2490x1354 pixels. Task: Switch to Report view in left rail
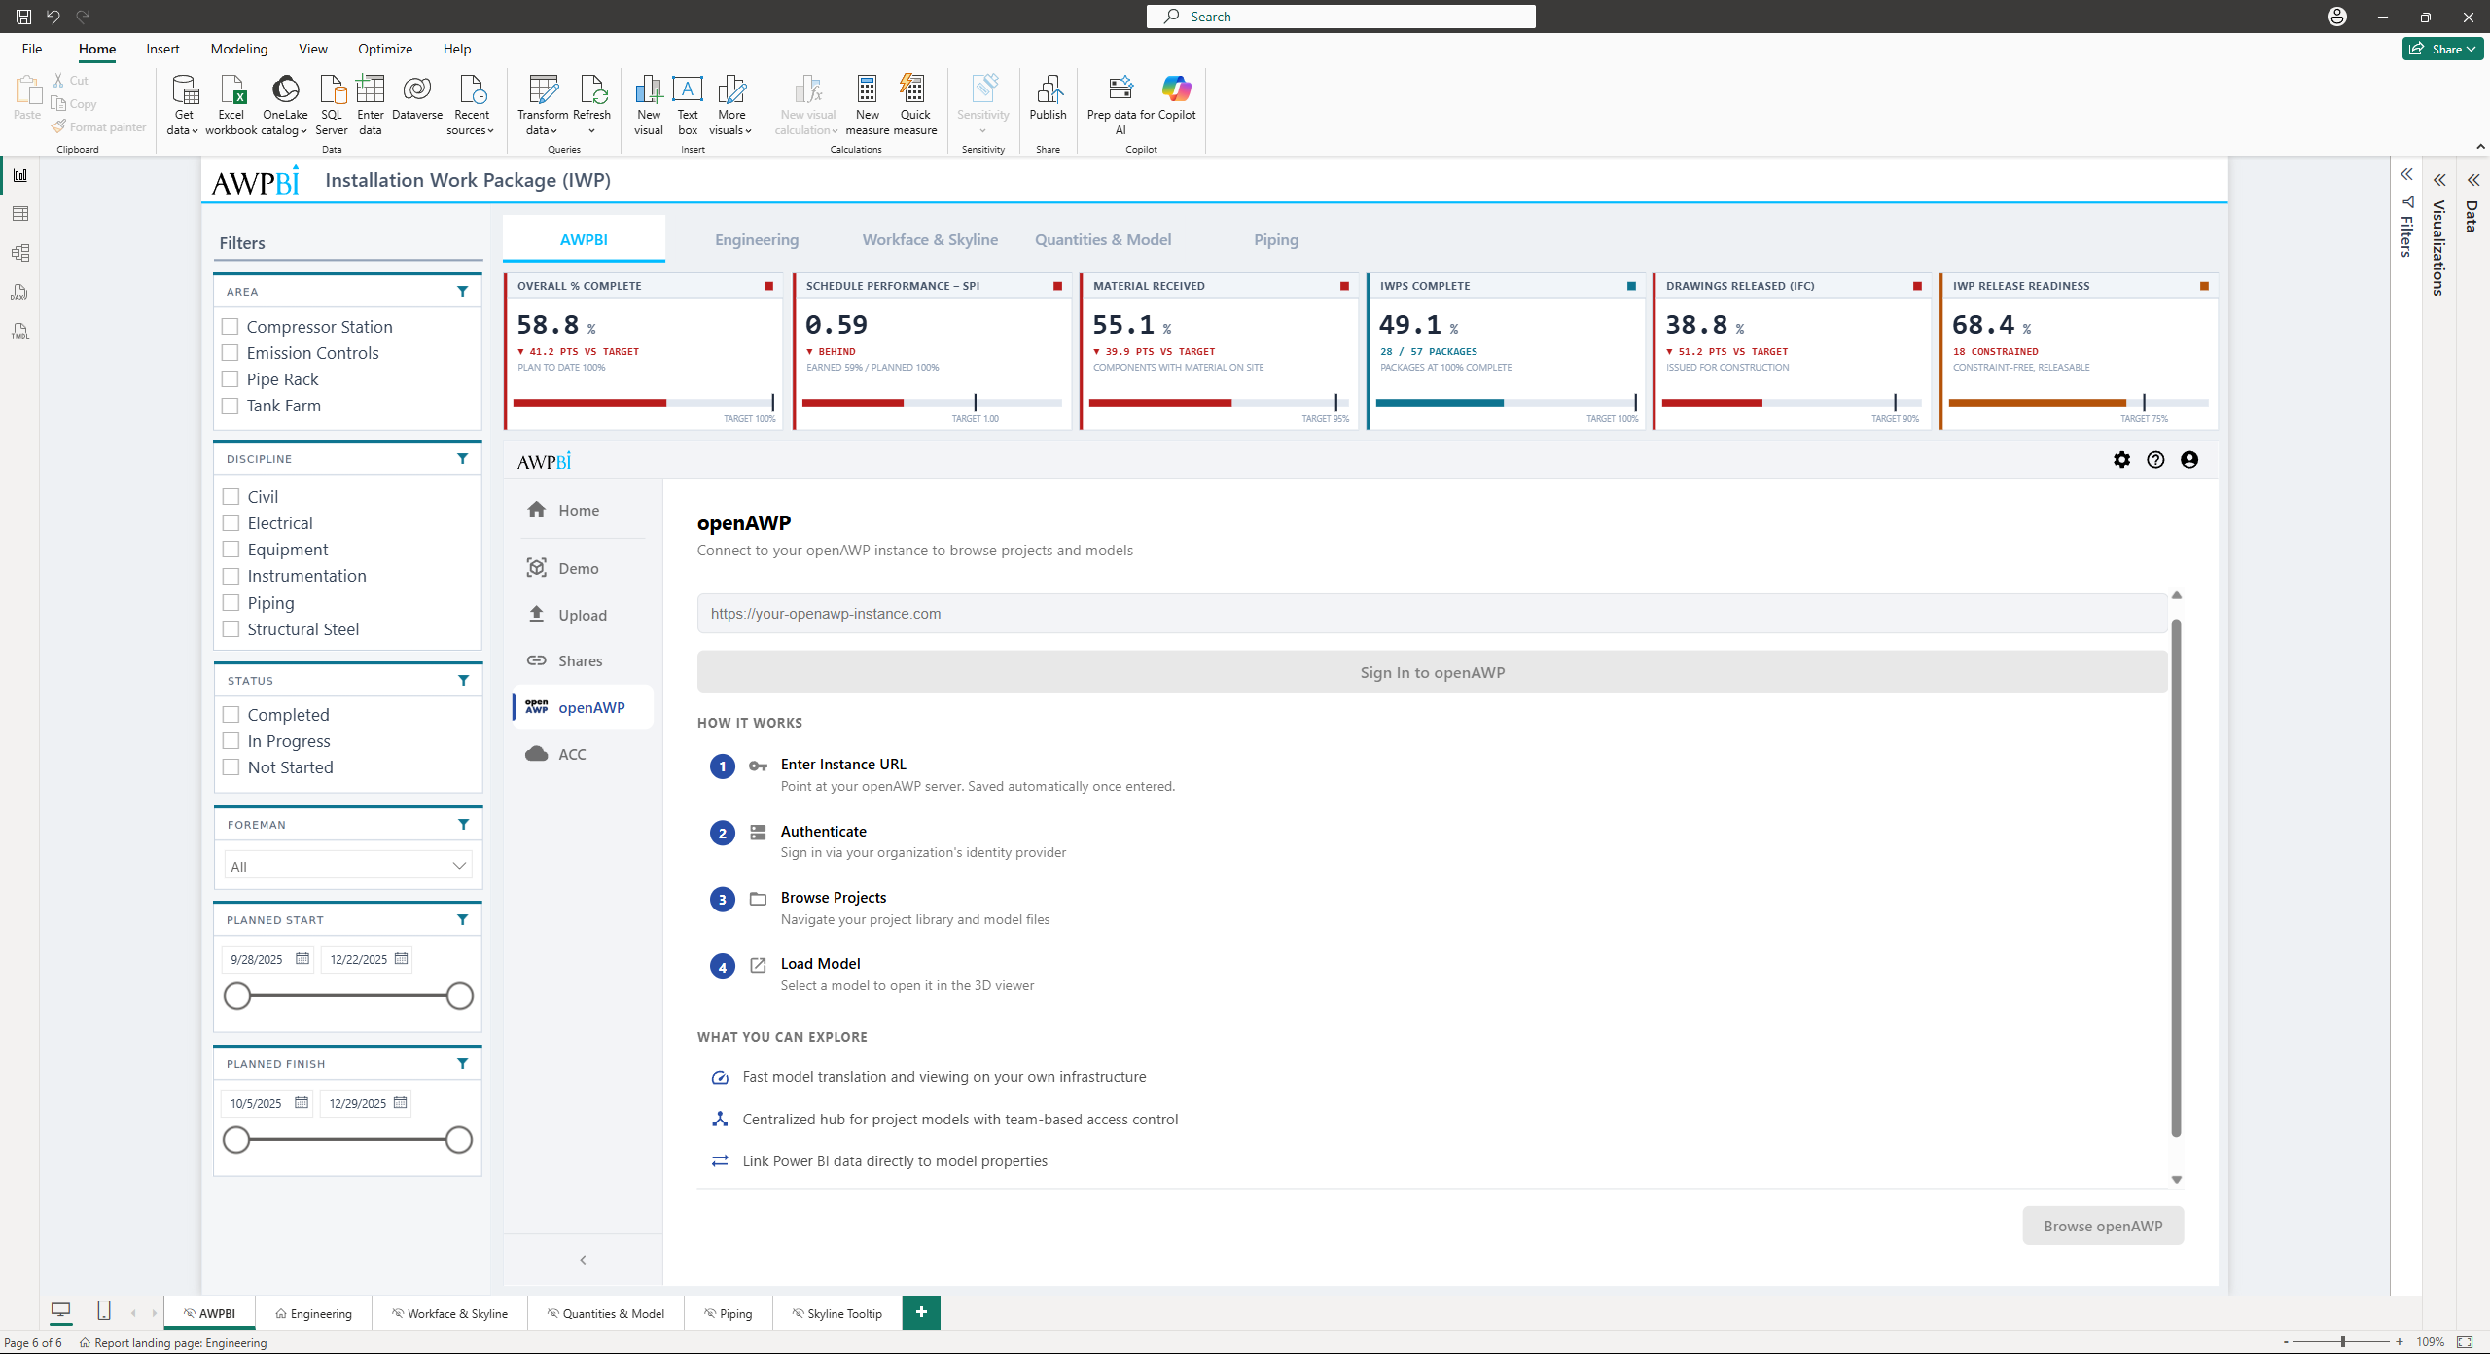pyautogui.click(x=20, y=175)
